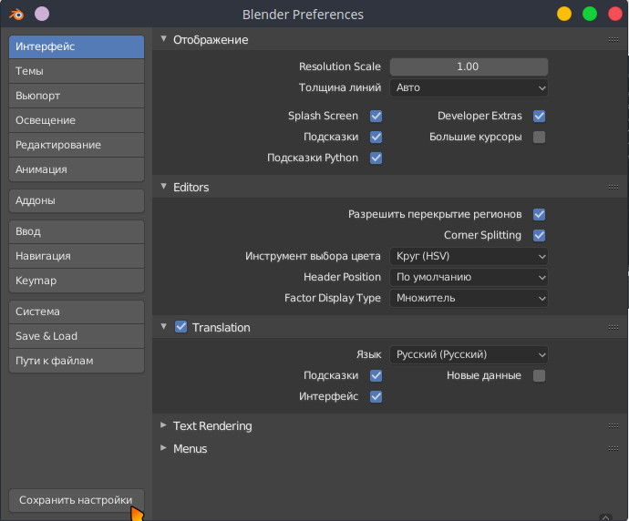Toggle Подсказки checkbox in Отображение section
This screenshot has height=521, width=629.
tap(376, 137)
